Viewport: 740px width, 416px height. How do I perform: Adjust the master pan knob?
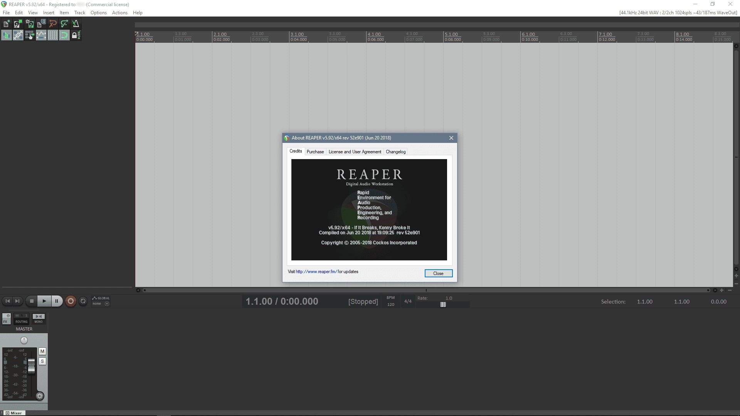coord(24,340)
